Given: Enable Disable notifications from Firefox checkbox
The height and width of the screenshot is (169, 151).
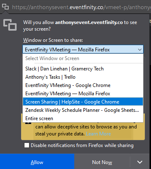Looking at the screenshot, I should [27, 145].
